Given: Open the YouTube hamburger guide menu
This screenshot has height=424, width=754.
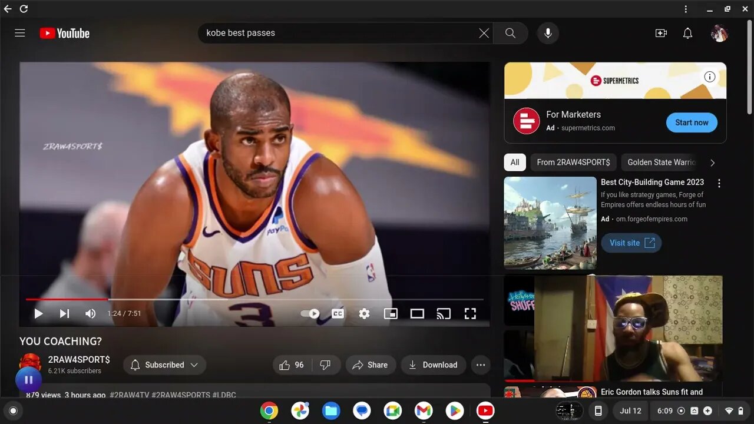Looking at the screenshot, I should coord(20,33).
